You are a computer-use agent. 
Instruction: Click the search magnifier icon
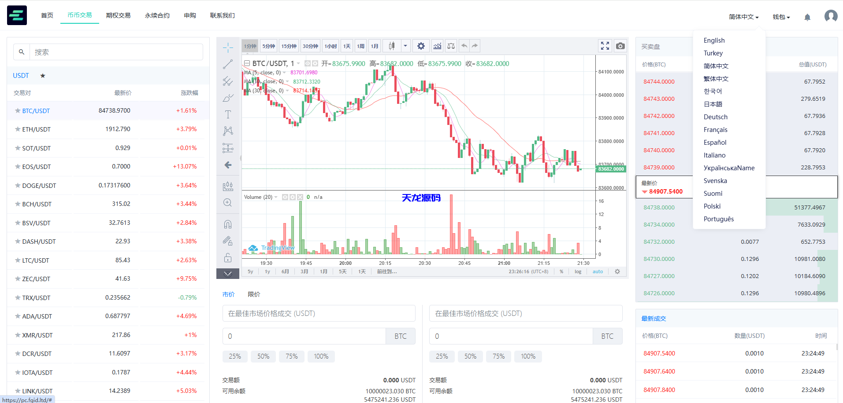point(22,52)
